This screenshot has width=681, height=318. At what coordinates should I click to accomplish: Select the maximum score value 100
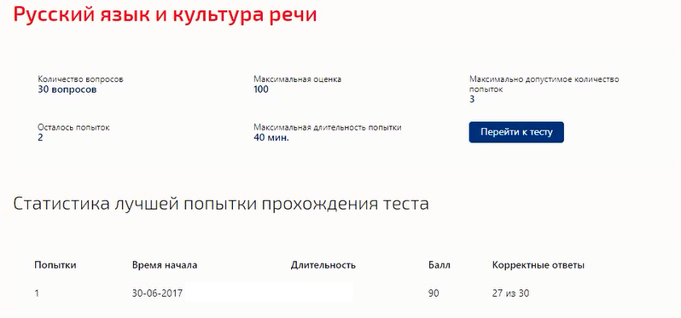pos(261,90)
